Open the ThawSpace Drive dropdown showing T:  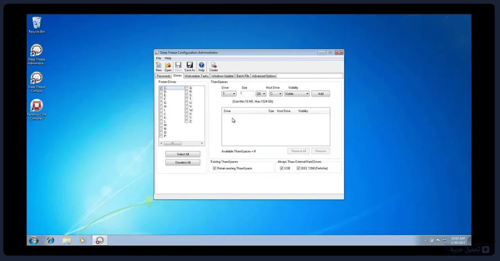pyautogui.click(x=229, y=94)
